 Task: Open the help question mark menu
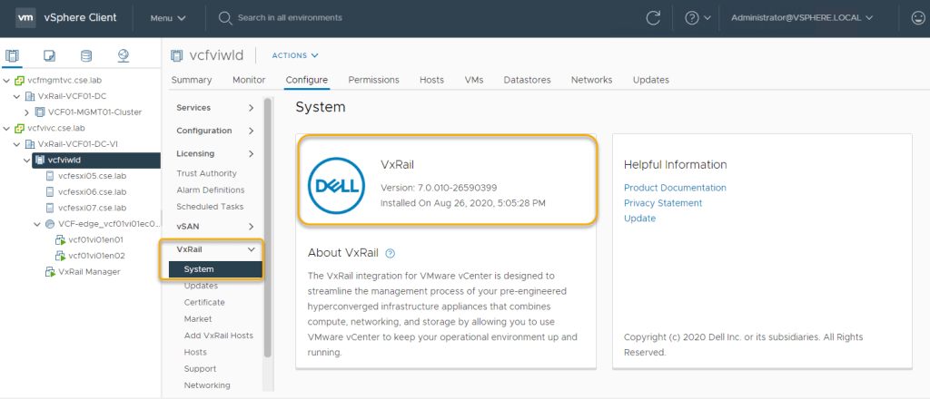(x=697, y=17)
